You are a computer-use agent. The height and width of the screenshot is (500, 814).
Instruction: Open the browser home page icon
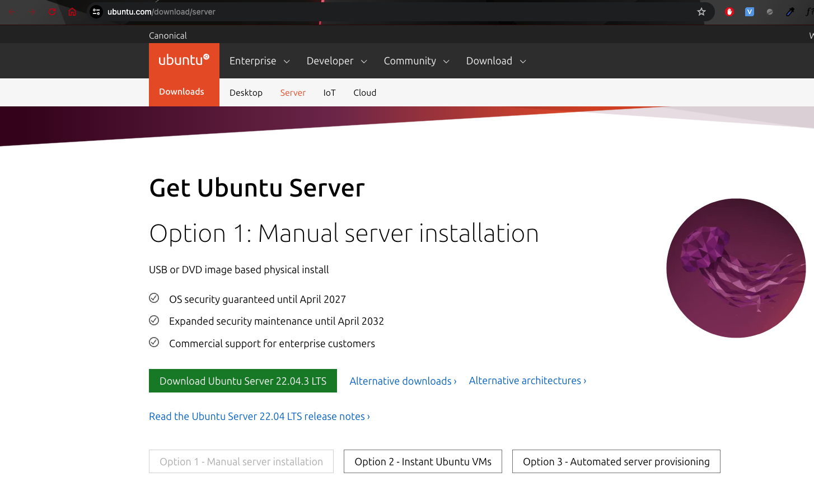click(x=72, y=12)
